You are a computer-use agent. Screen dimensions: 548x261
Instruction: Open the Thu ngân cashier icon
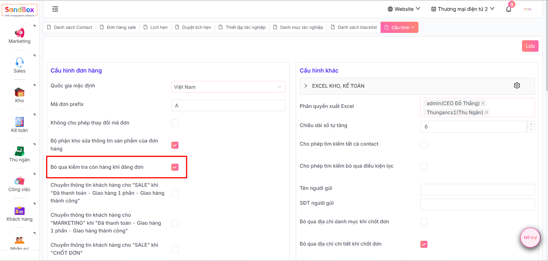pyautogui.click(x=19, y=151)
